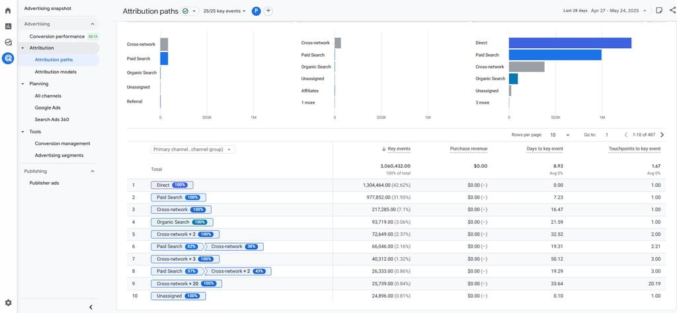The width and height of the screenshot is (677, 313).
Task: Click the share report icon
Action: (x=672, y=11)
